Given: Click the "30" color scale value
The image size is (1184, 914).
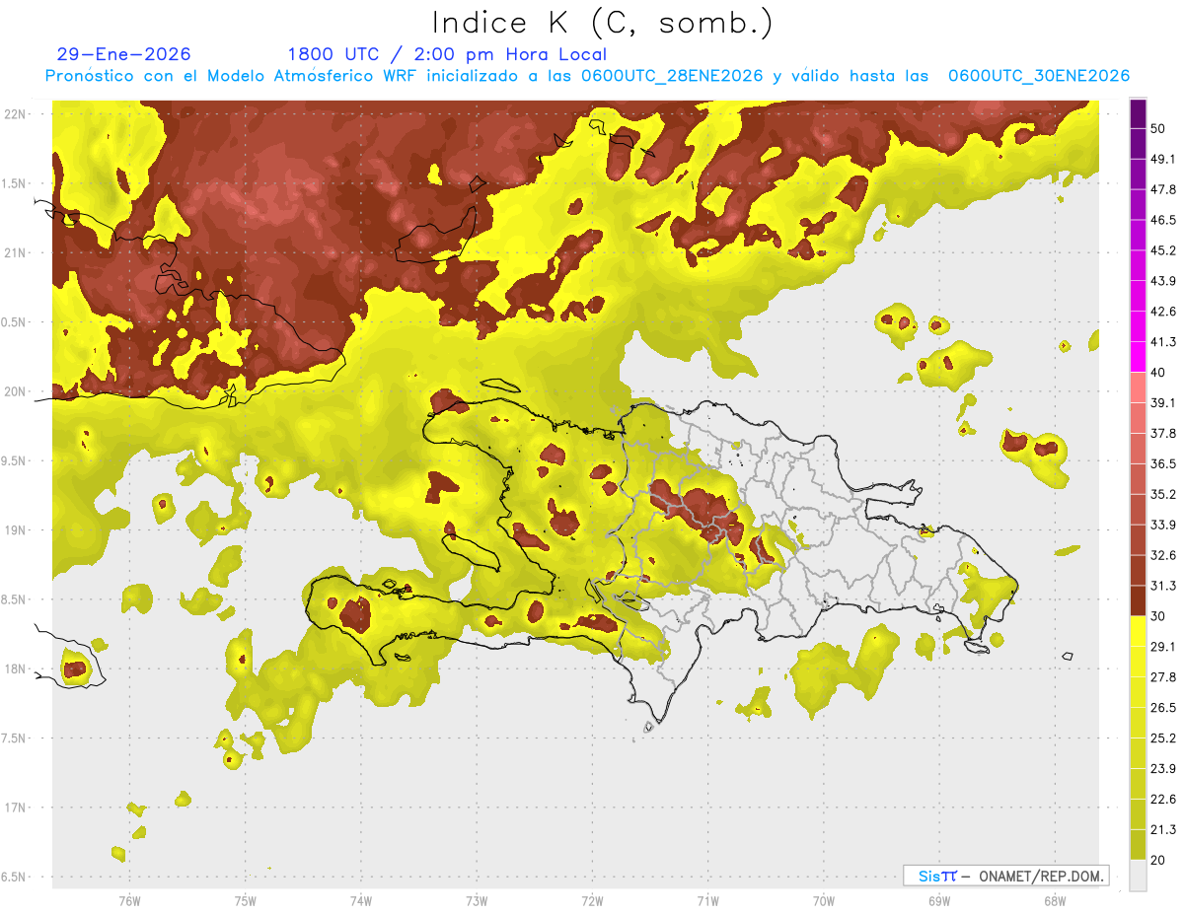Looking at the screenshot, I should tap(1159, 616).
